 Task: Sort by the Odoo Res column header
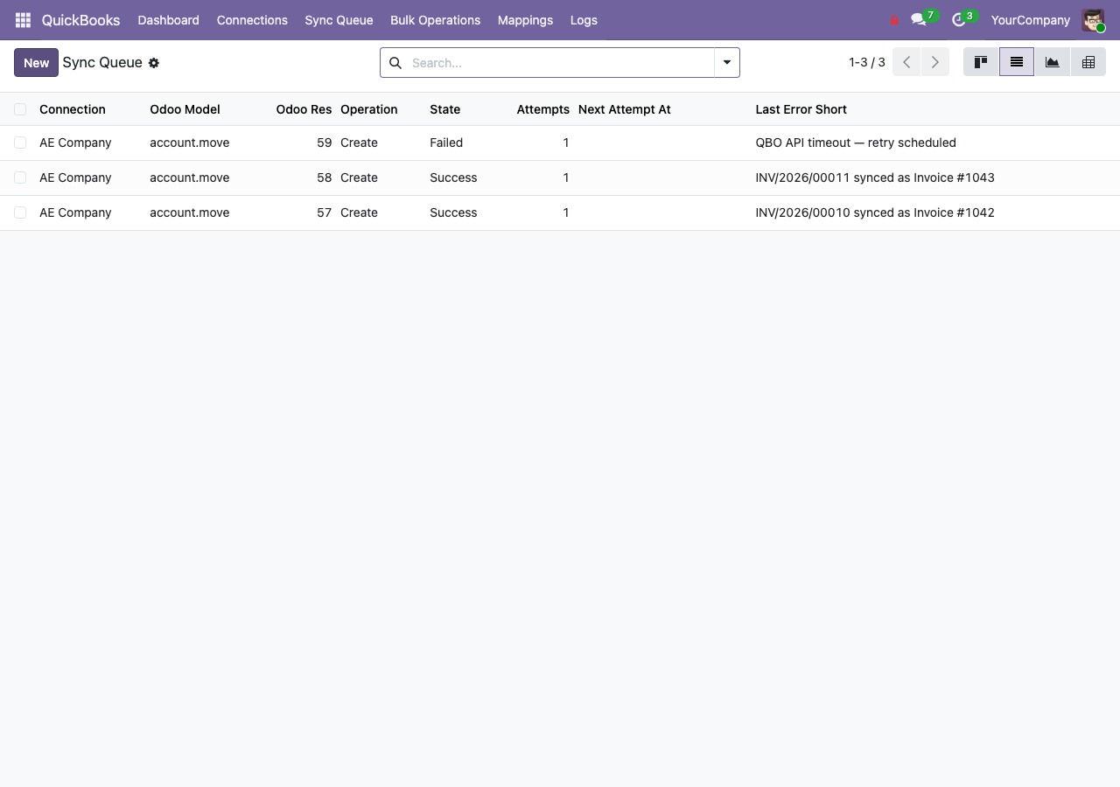(304, 109)
